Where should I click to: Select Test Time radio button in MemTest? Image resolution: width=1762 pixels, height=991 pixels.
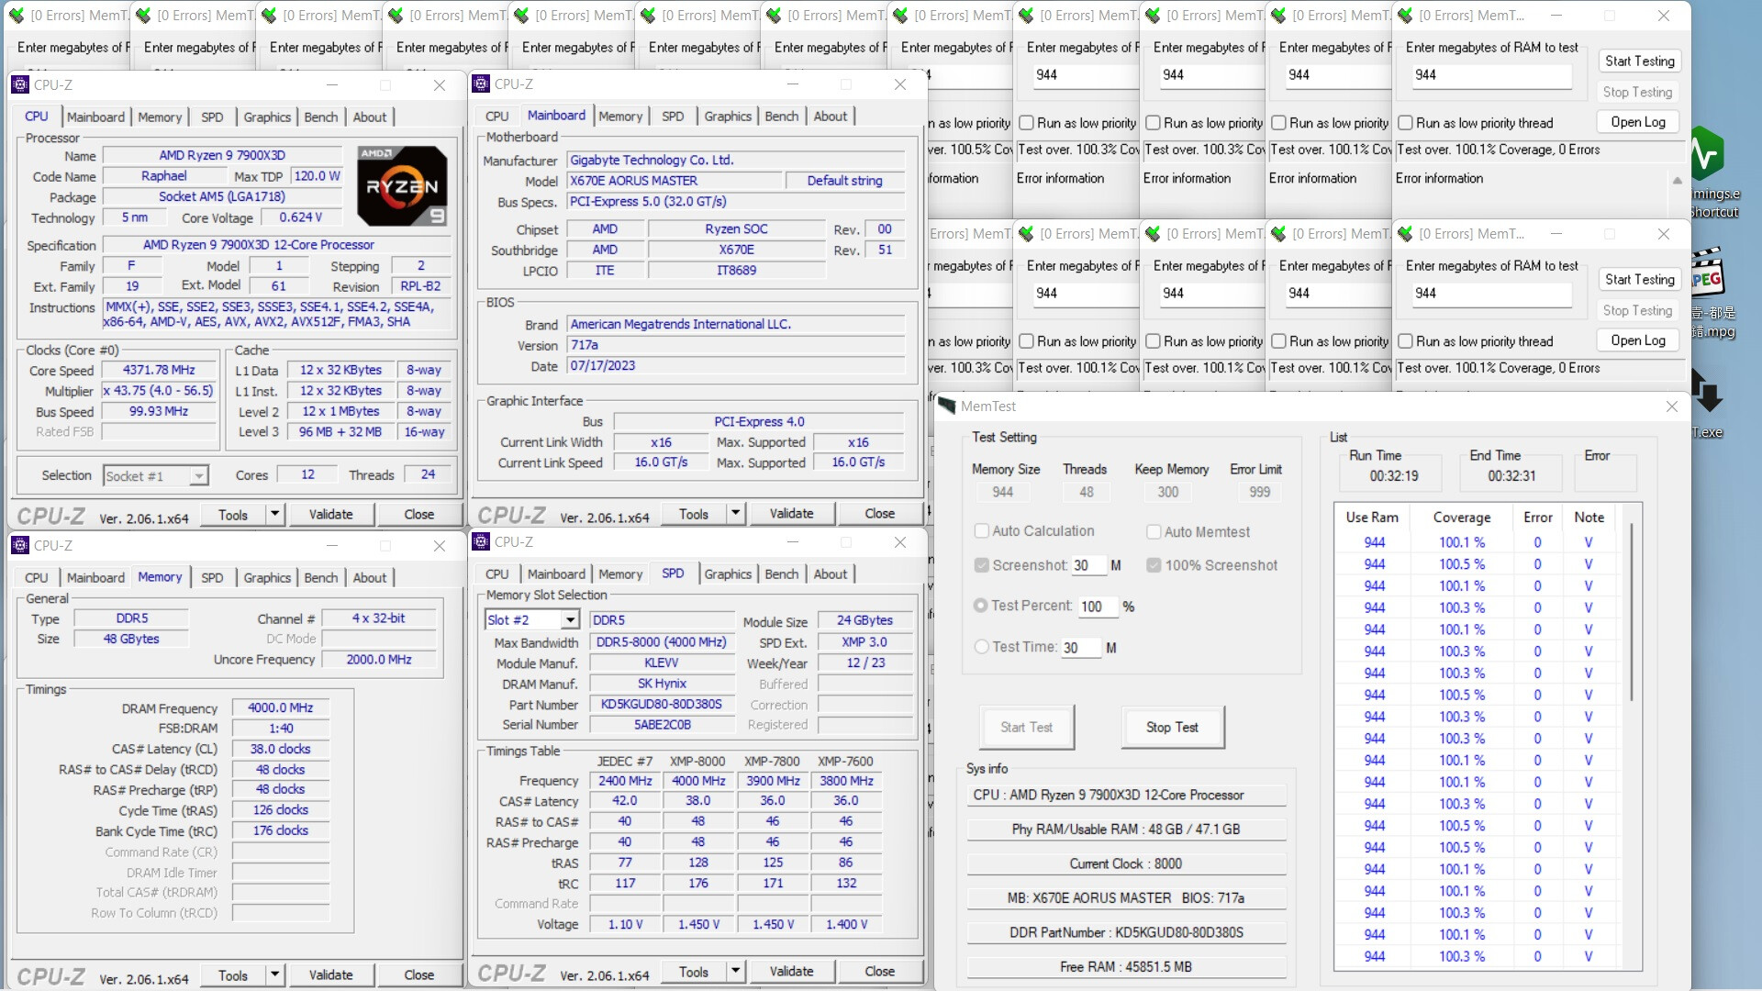pyautogui.click(x=980, y=646)
